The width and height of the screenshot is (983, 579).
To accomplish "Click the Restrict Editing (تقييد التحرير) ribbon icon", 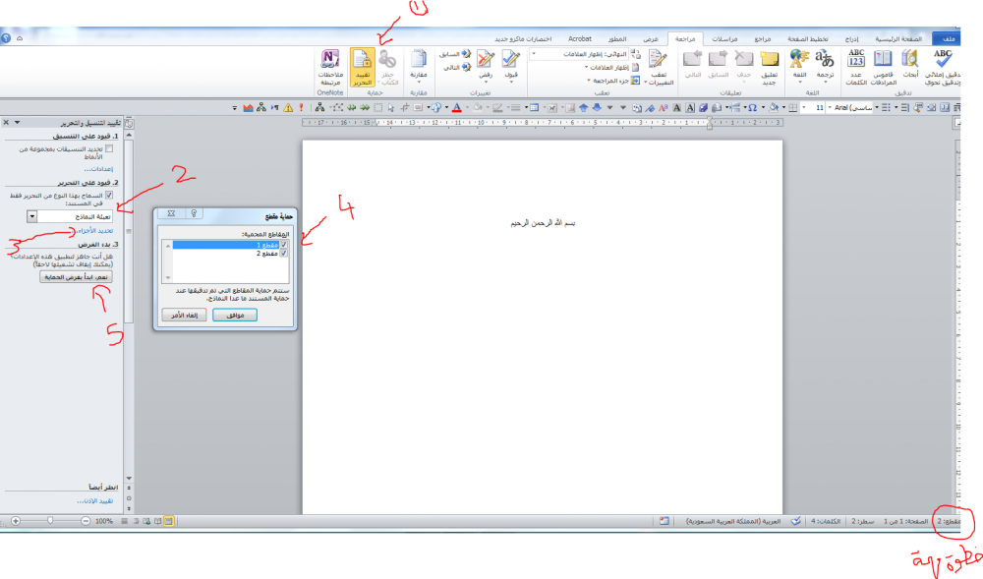I will pos(361,67).
